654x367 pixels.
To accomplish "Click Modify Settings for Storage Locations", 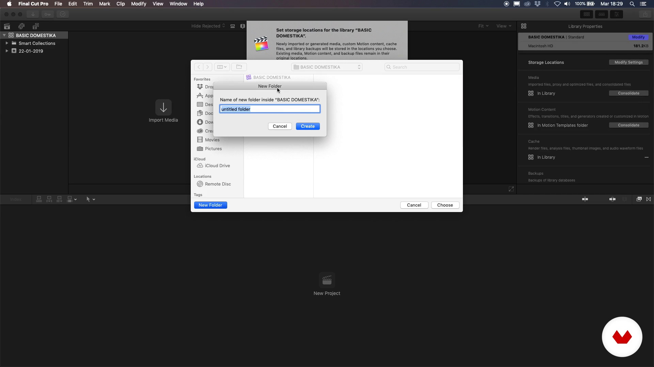I will pyautogui.click(x=628, y=62).
